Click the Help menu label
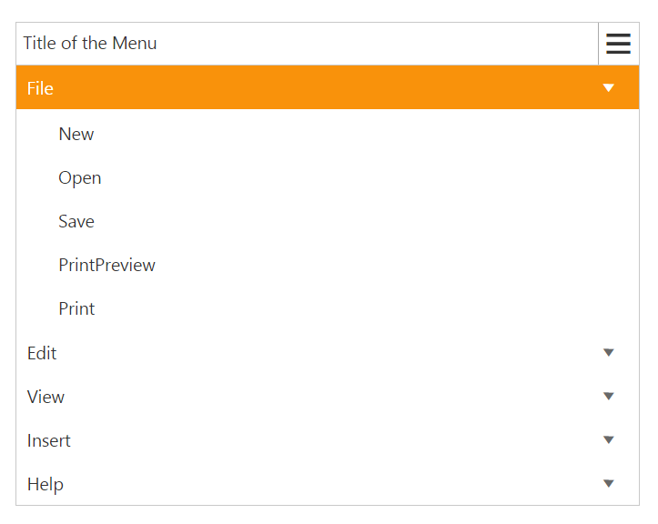The height and width of the screenshot is (524, 658). (x=46, y=484)
